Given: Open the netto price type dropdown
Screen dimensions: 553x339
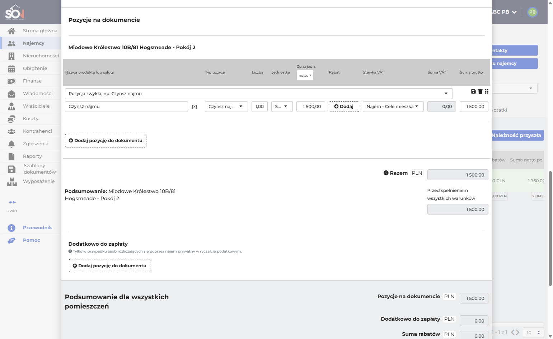Looking at the screenshot, I should click(305, 75).
